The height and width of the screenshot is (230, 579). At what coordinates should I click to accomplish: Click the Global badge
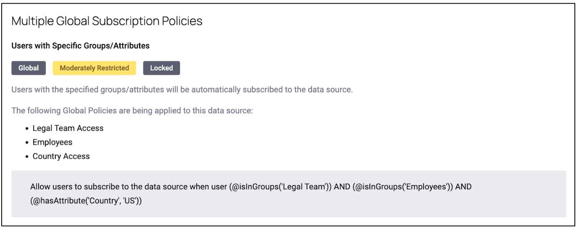28,68
